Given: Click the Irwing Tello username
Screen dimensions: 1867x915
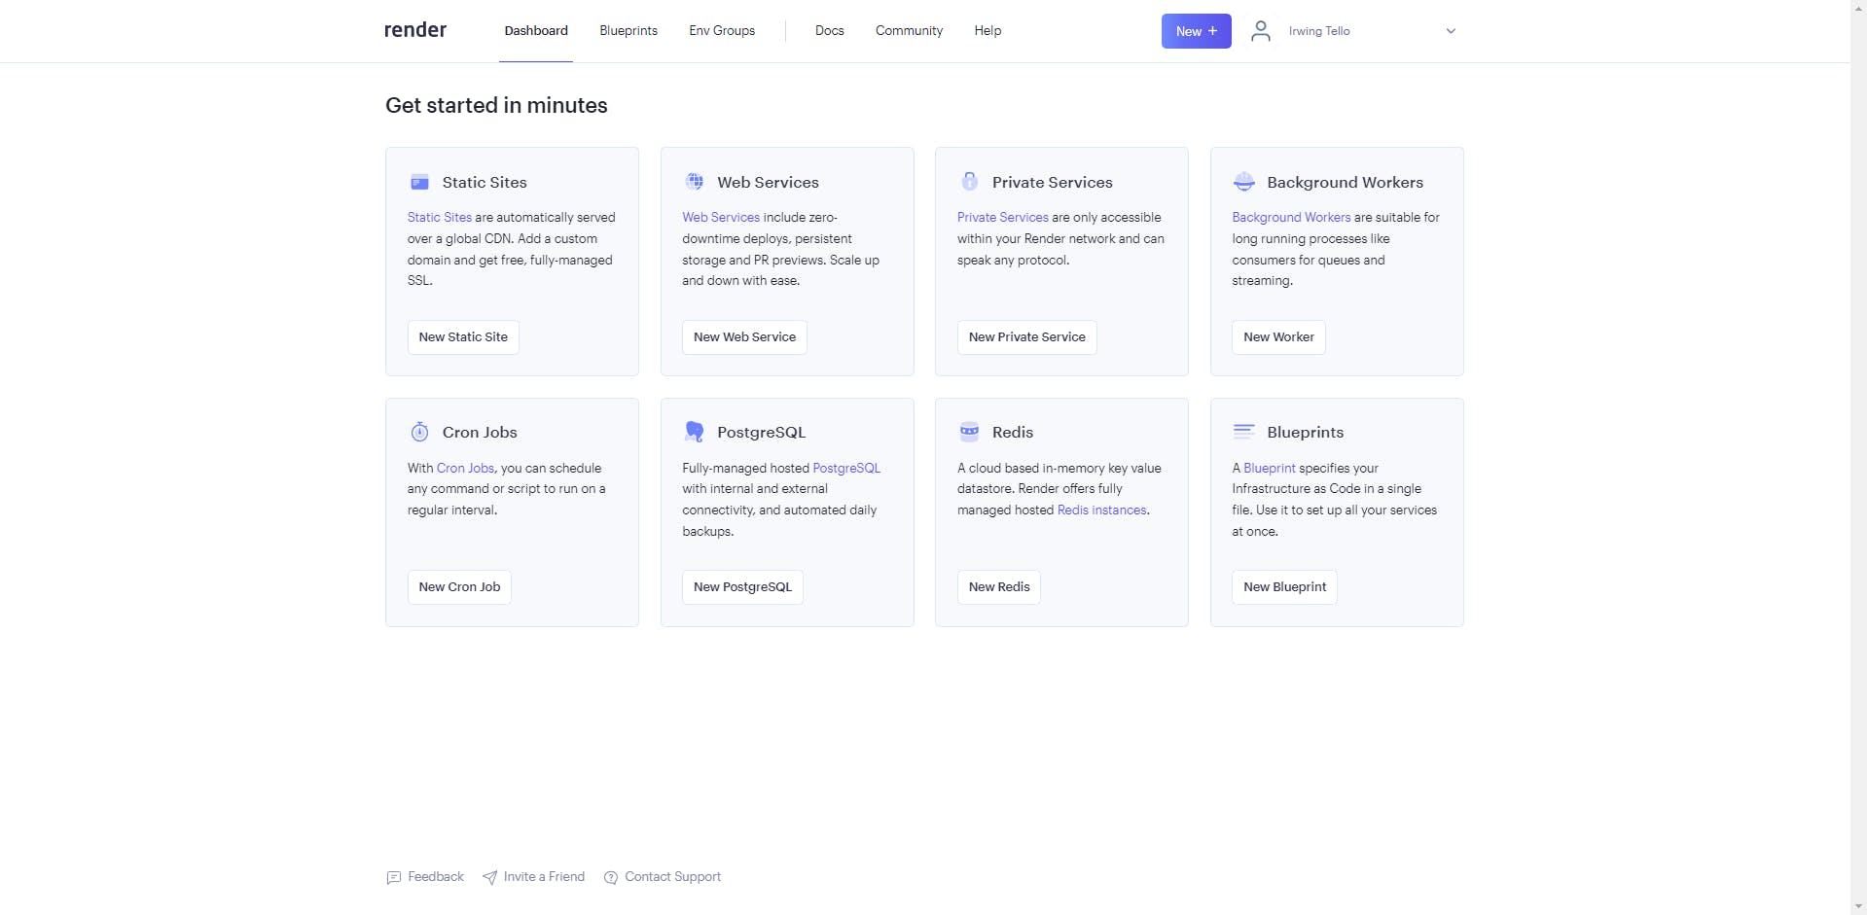Looking at the screenshot, I should 1319,31.
